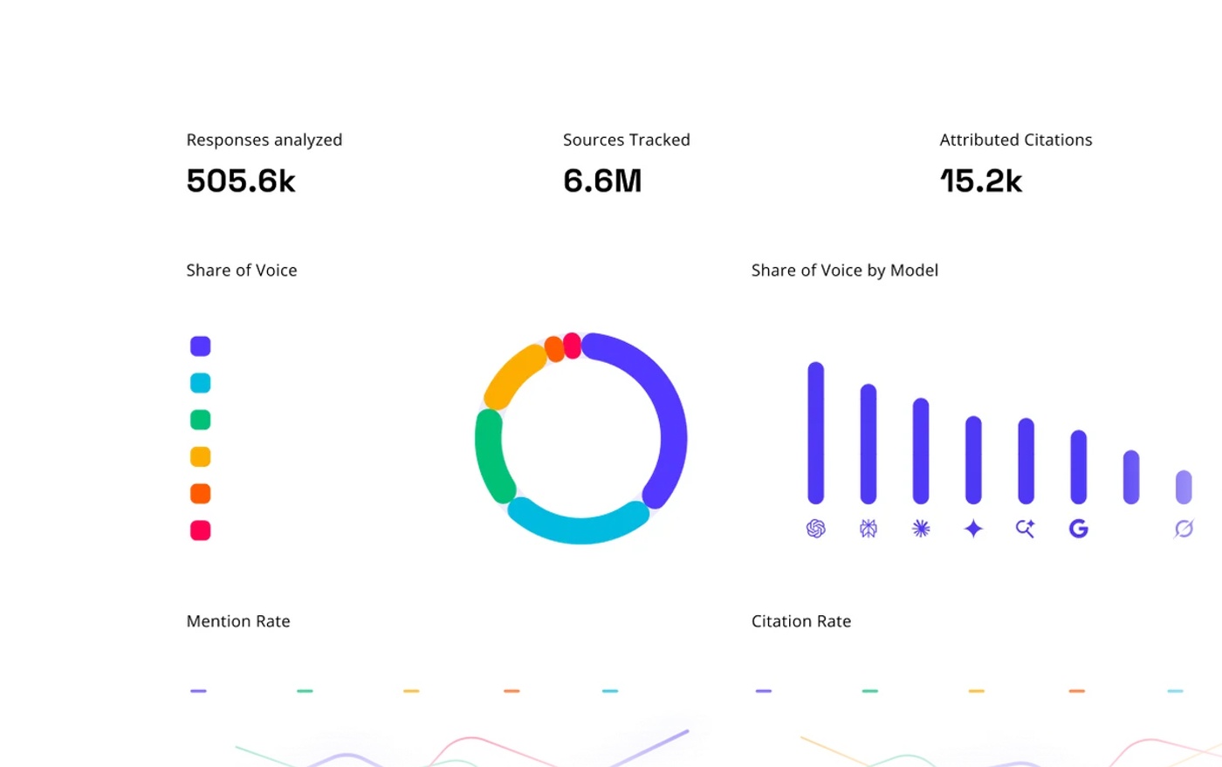1222x767 pixels.
Task: Click the orange Citation Rate legend dash
Action: tap(1077, 691)
